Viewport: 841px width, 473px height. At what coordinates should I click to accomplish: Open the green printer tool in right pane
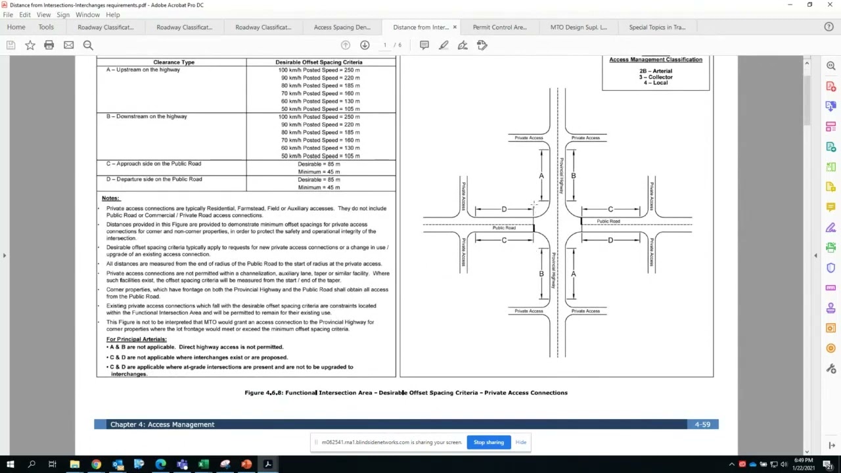tap(831, 247)
